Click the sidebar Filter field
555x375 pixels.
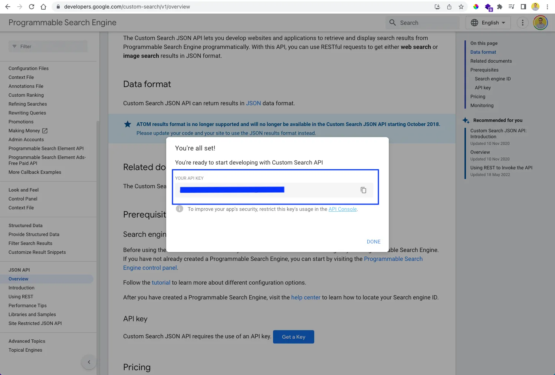pos(48,46)
